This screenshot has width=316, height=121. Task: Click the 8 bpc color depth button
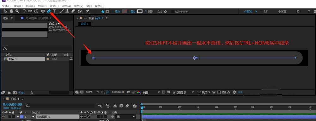21,93
